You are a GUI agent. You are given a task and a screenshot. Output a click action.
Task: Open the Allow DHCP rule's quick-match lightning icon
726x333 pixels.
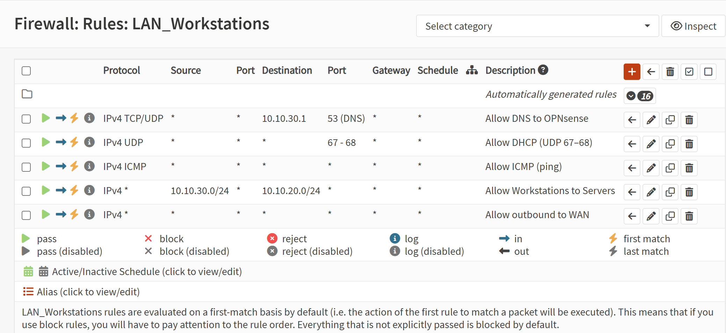[74, 142]
